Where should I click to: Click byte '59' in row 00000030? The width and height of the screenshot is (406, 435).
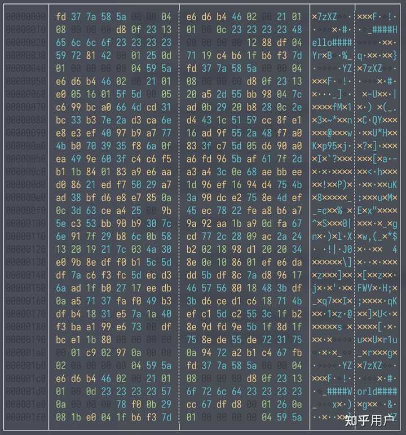pyautogui.click(x=61, y=55)
